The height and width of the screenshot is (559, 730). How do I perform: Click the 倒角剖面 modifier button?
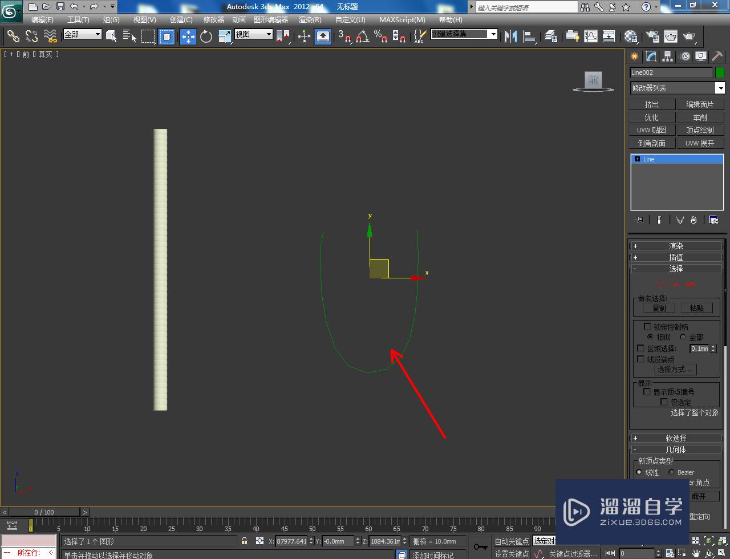[652, 143]
